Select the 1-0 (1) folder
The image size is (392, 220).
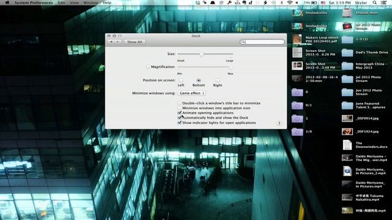347,39
